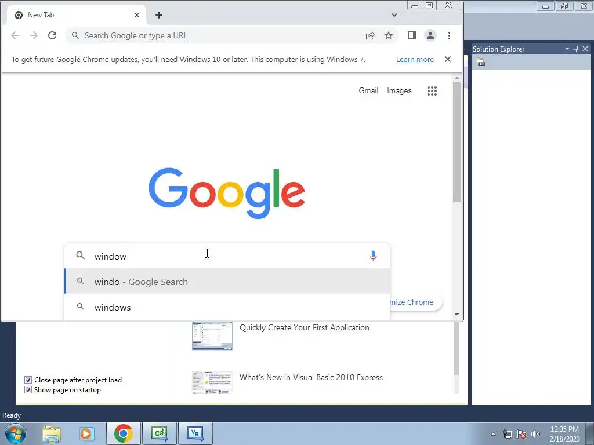
Task: Show hidden system tray icons
Action: point(493,434)
